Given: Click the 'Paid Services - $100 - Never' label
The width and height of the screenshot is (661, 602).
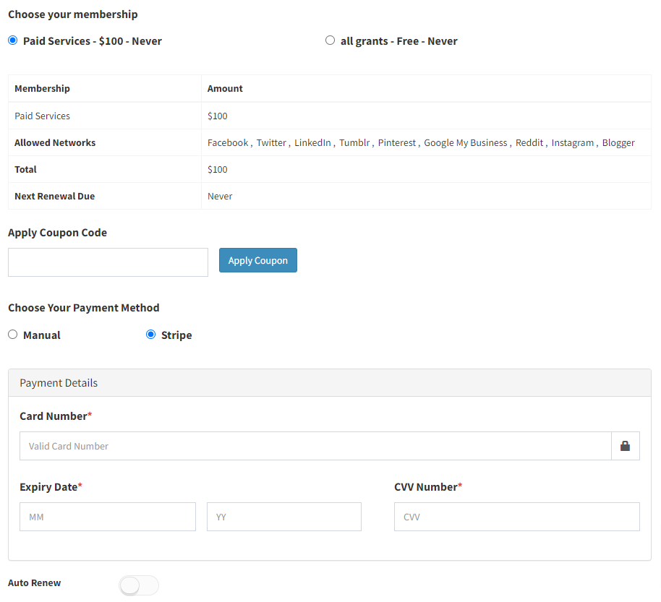Looking at the screenshot, I should (x=93, y=41).
